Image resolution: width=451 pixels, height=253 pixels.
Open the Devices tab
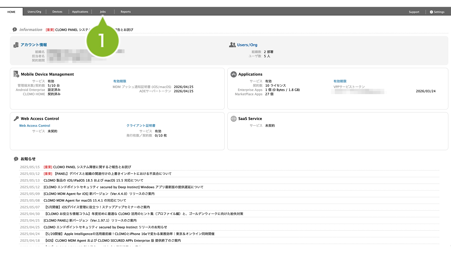point(57,12)
